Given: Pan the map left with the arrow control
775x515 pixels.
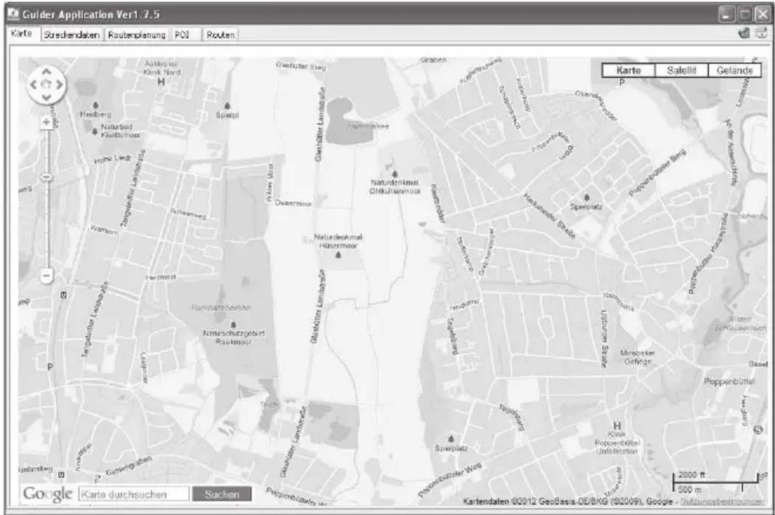Looking at the screenshot, I should coord(33,84).
